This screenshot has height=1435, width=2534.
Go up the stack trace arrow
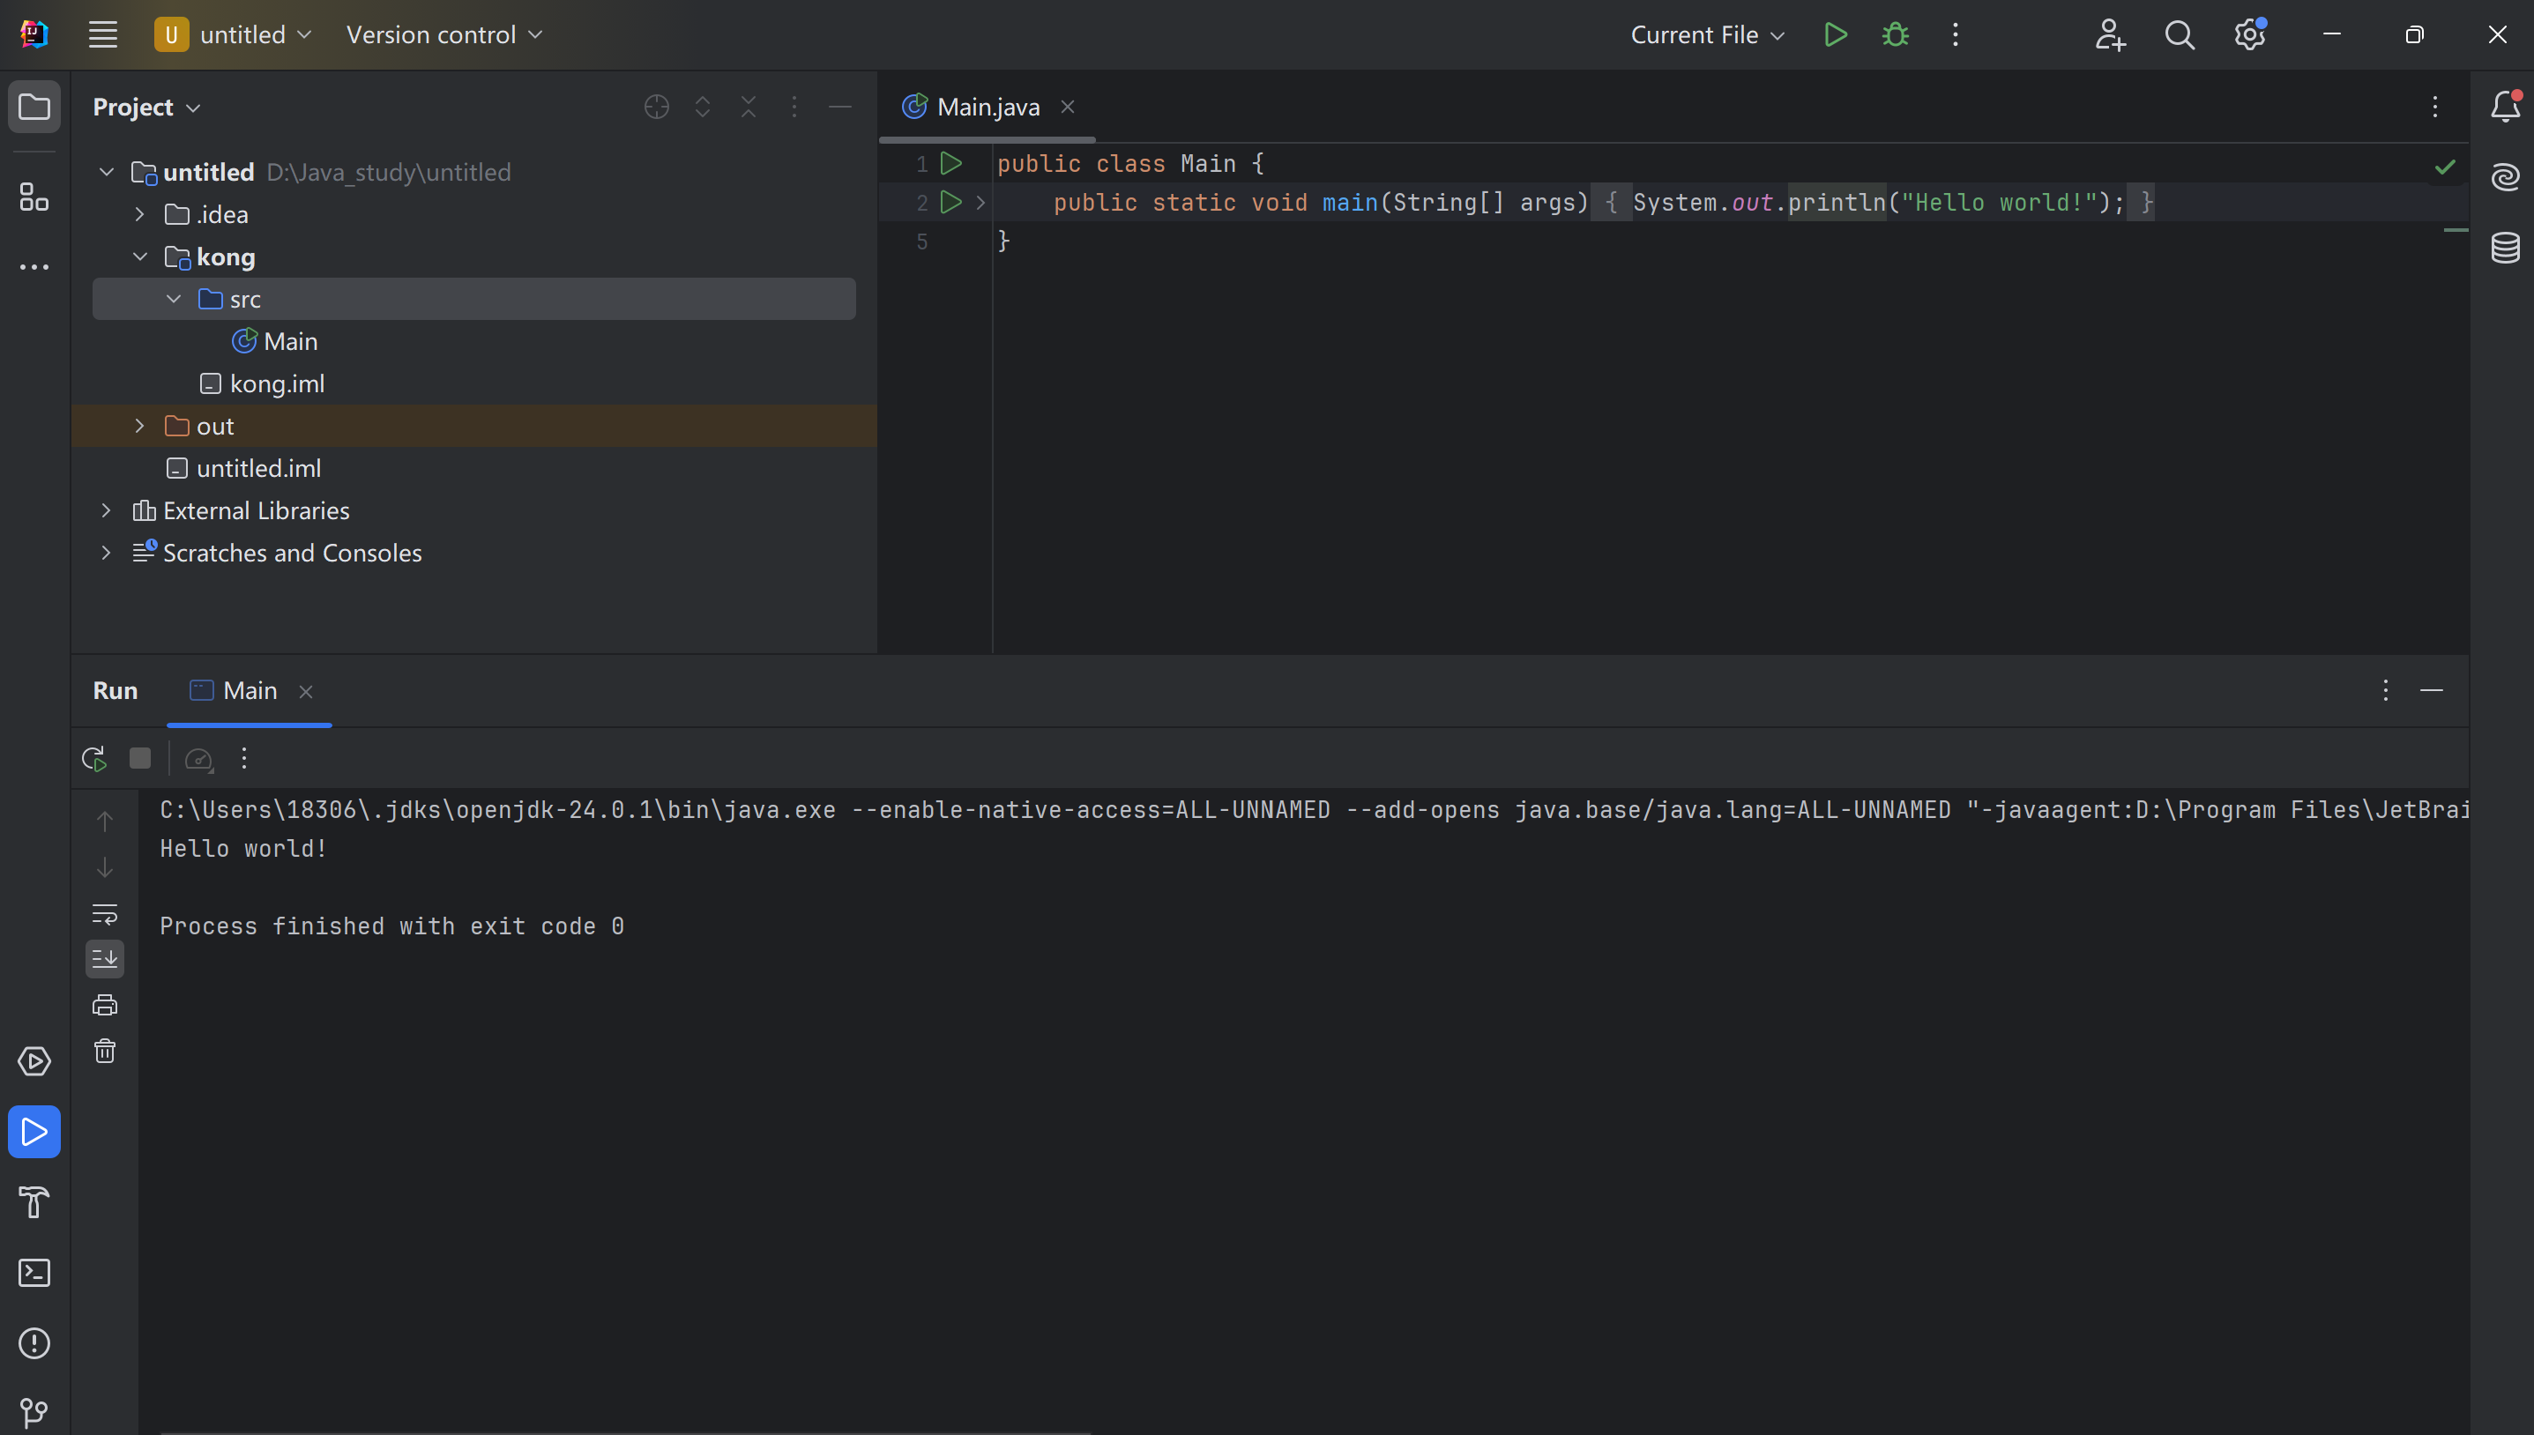pos(104,821)
